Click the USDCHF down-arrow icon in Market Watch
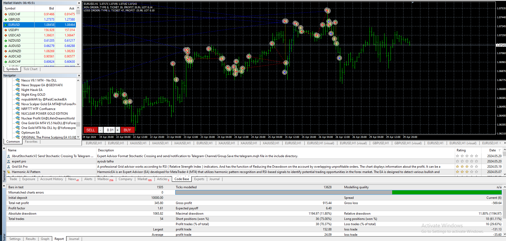Screen dimensions: 506x241 pos(6,14)
